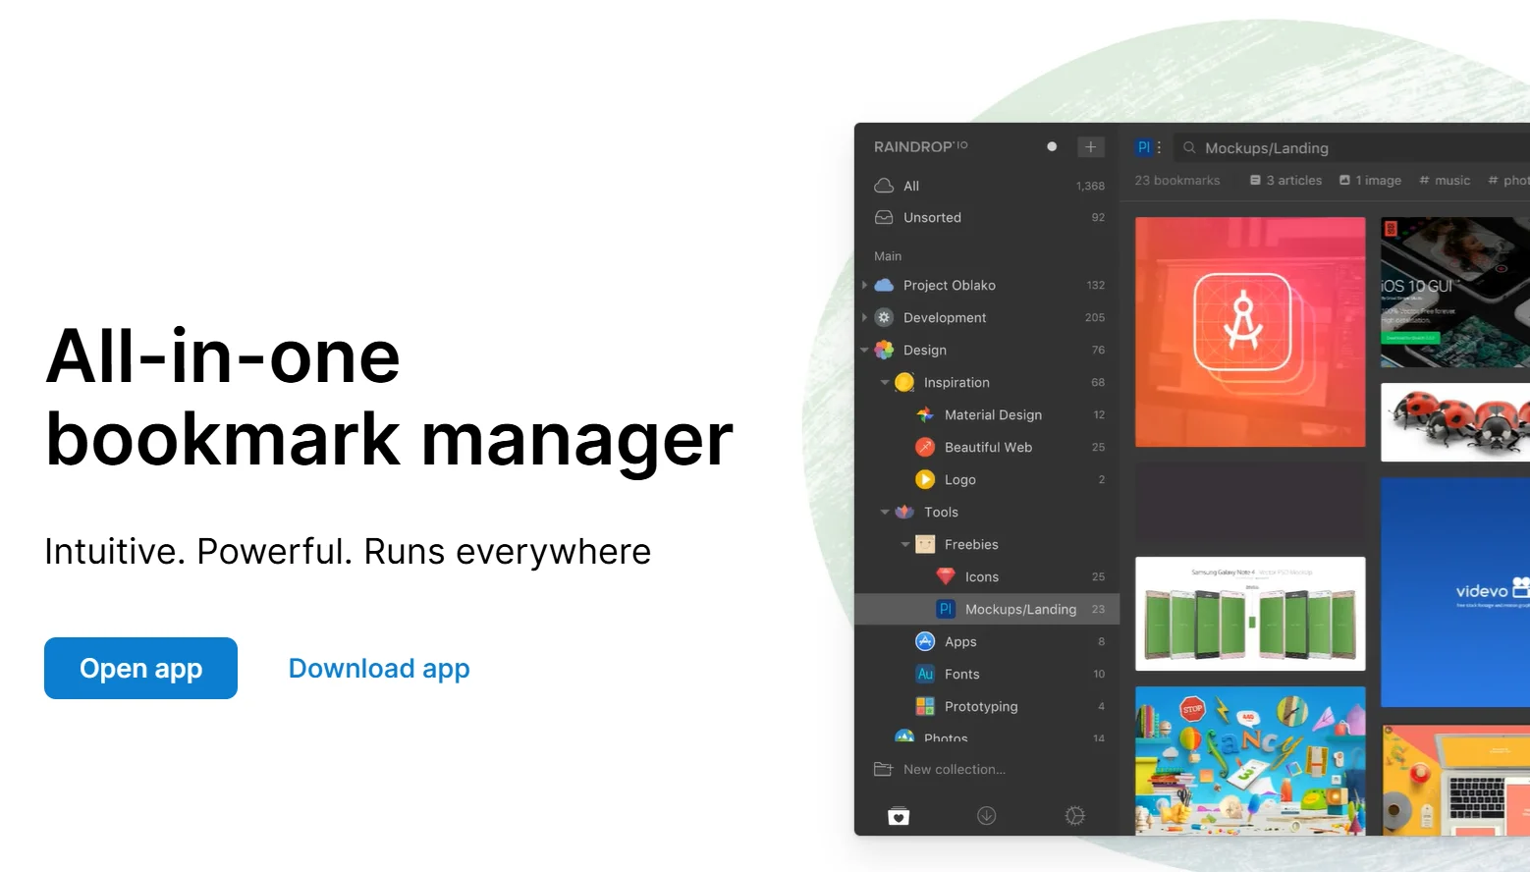This screenshot has width=1530, height=872.
Task: Click the cloud icon next to All
Action: coord(884,186)
